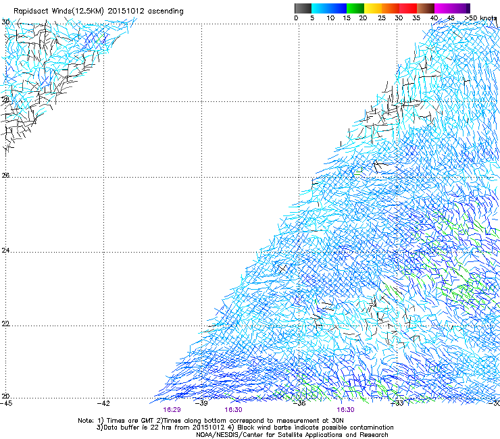Screen dimensions: 500x439
Task: Click the red 30-35 knots legend segment
Action: pos(408,8)
